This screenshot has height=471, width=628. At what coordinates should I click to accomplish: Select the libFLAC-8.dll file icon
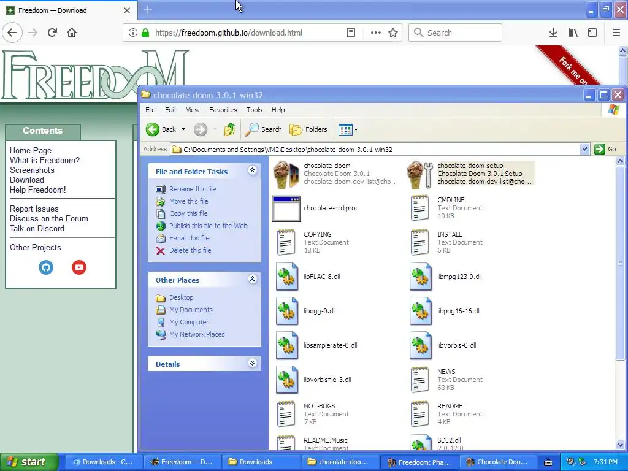point(287,277)
